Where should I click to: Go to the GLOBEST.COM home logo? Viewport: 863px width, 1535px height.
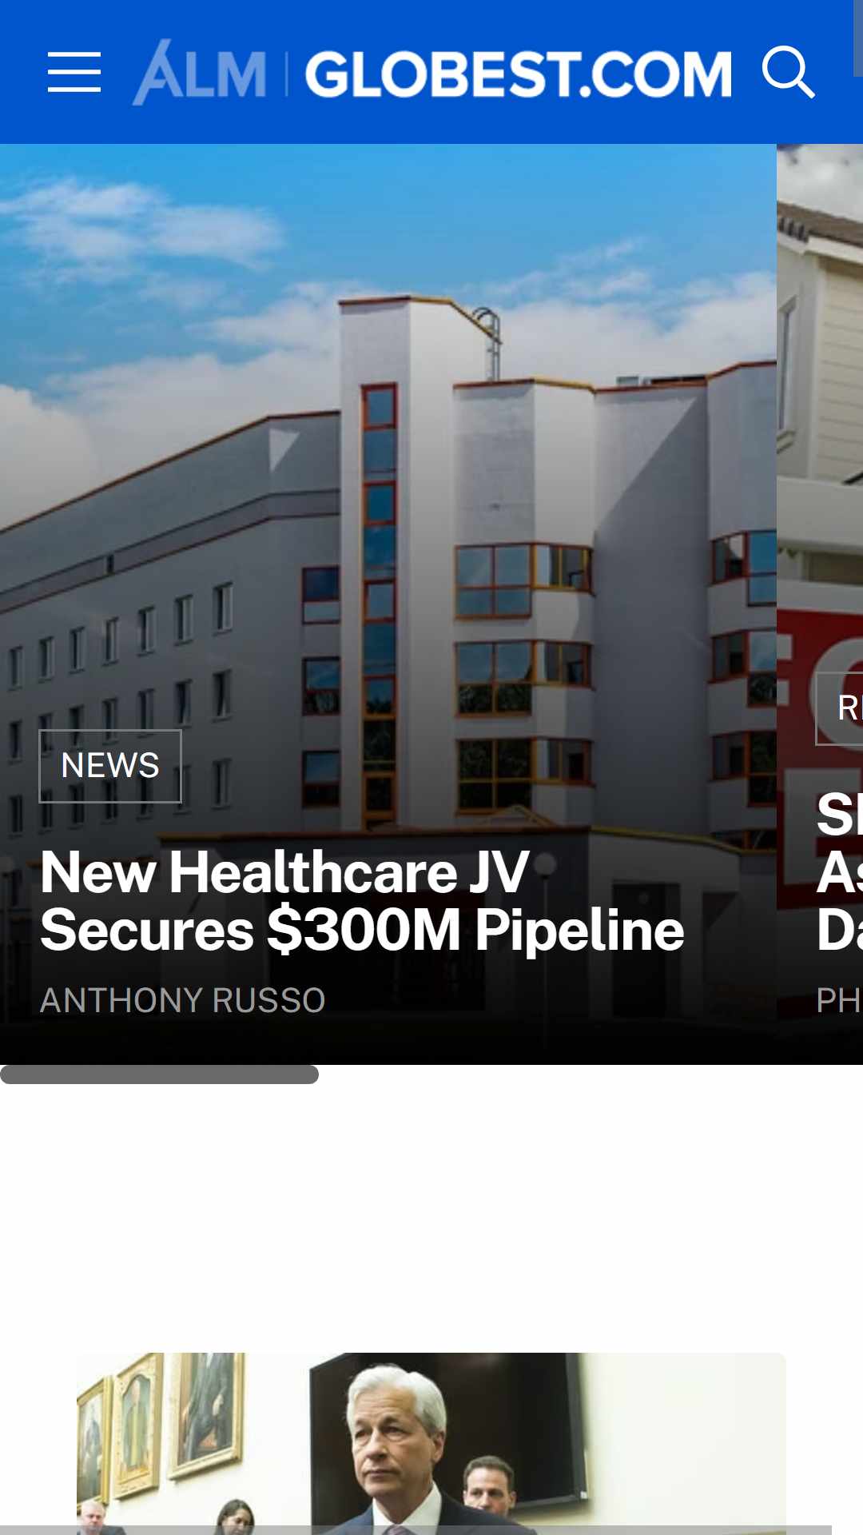point(518,74)
